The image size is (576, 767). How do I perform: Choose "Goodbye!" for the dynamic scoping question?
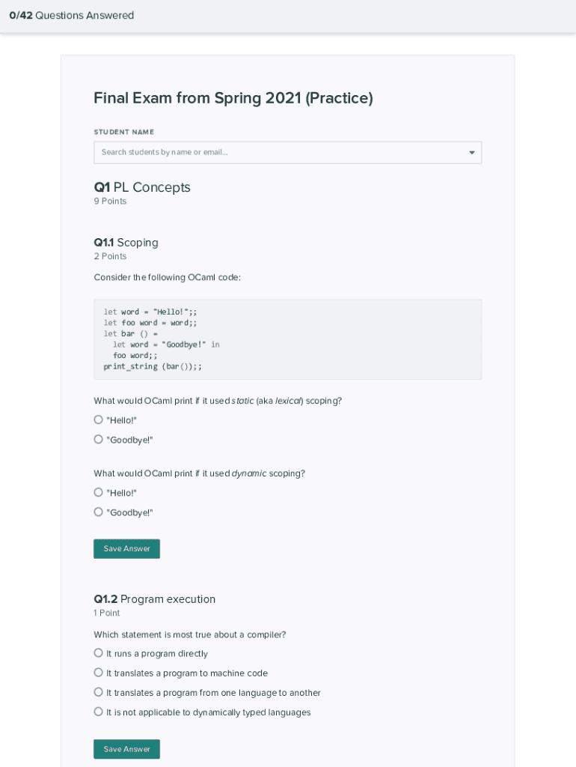(x=99, y=512)
